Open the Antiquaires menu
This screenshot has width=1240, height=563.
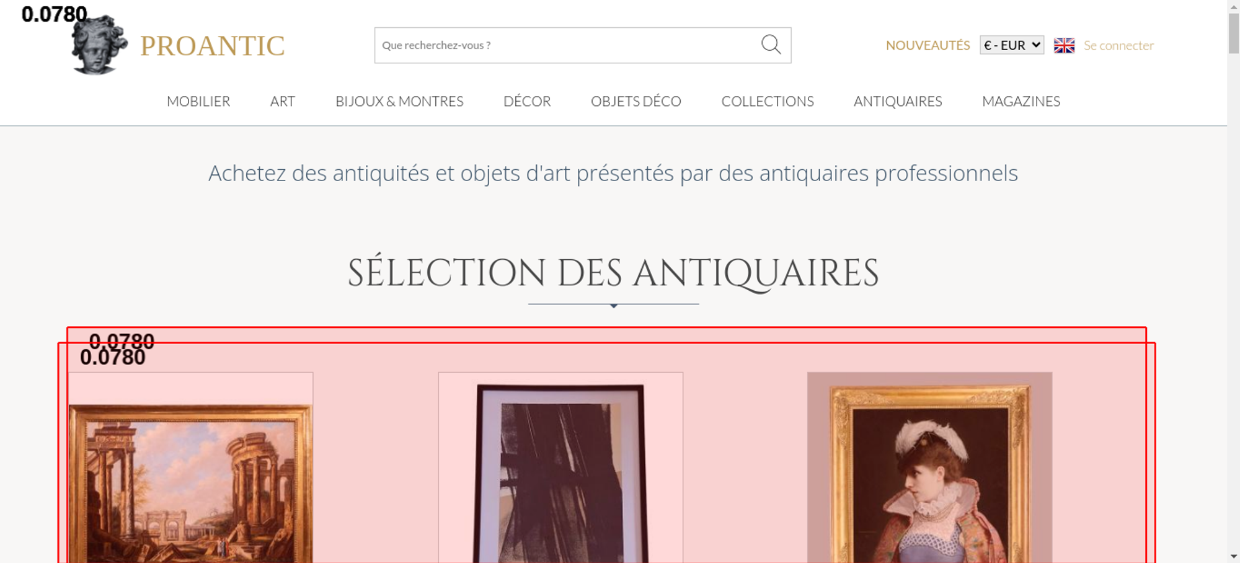pos(898,101)
